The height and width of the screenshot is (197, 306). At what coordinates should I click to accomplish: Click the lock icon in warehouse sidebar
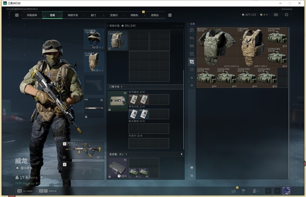point(192,77)
